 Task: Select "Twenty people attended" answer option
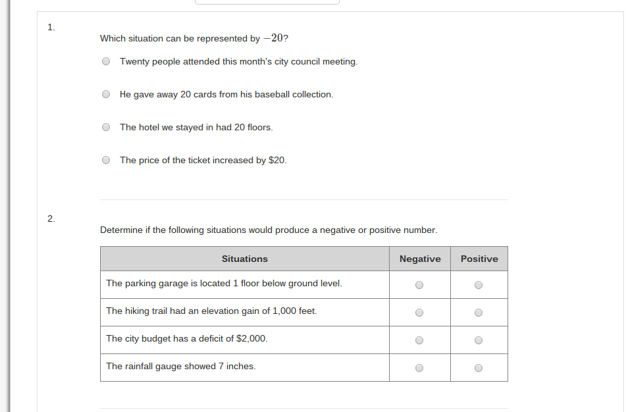point(106,61)
